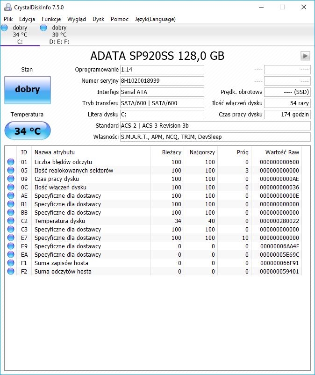Click status orb of attribute E7
Screen dimensions: 315x375
pyautogui.click(x=11, y=238)
